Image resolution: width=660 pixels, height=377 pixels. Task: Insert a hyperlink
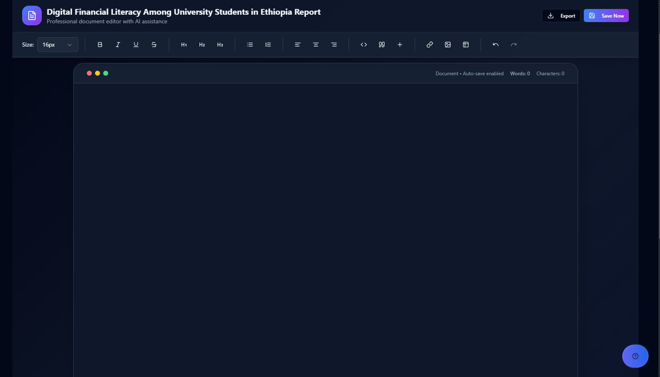(430, 45)
